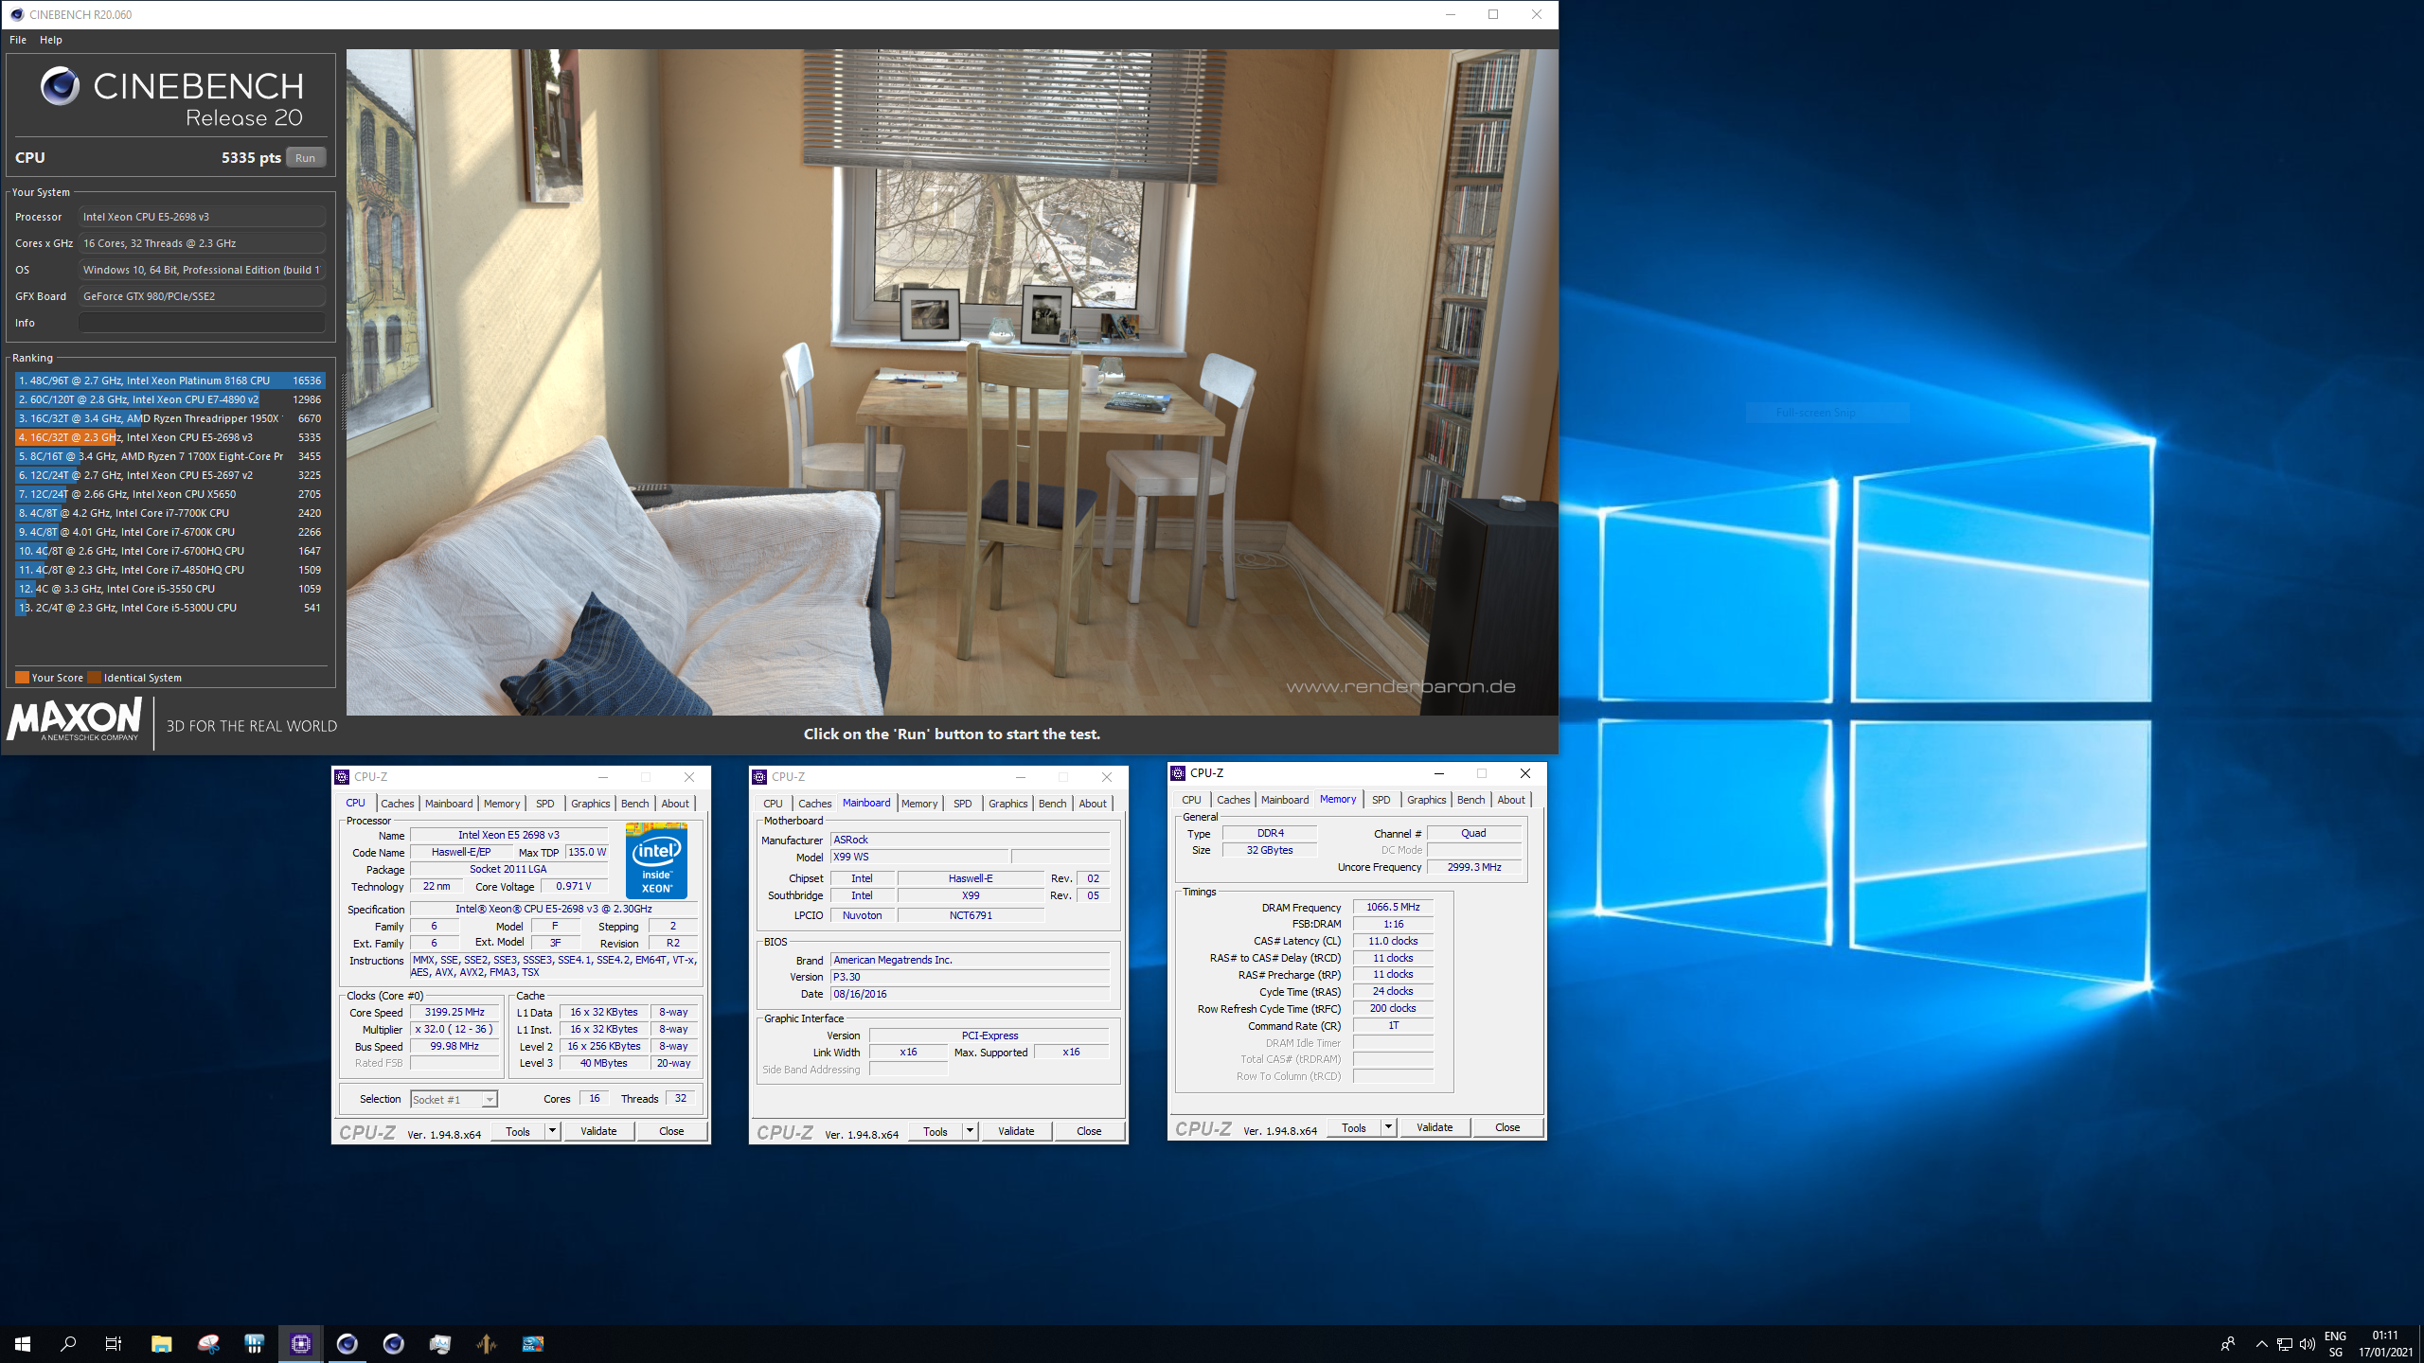Click the ENG SG language indicator
This screenshot has width=2424, height=1363.
pyautogui.click(x=2336, y=1344)
